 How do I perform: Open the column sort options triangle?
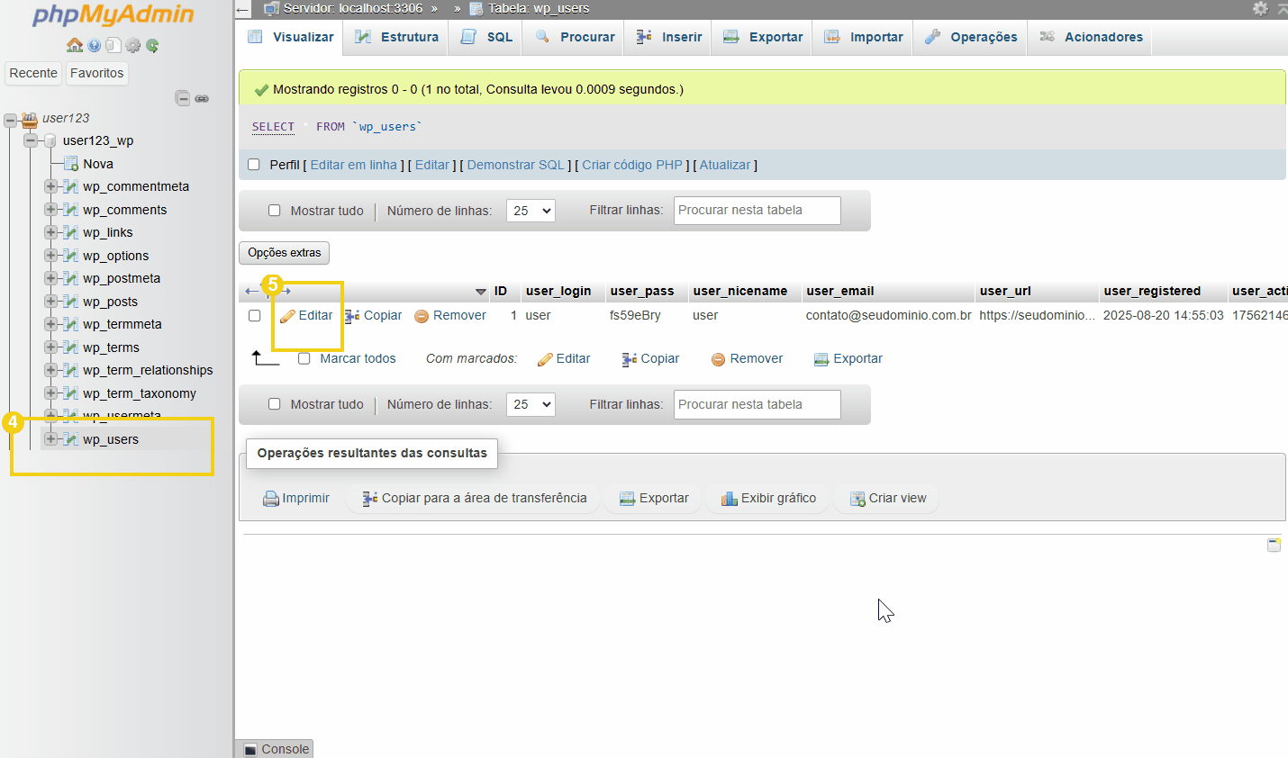(481, 292)
